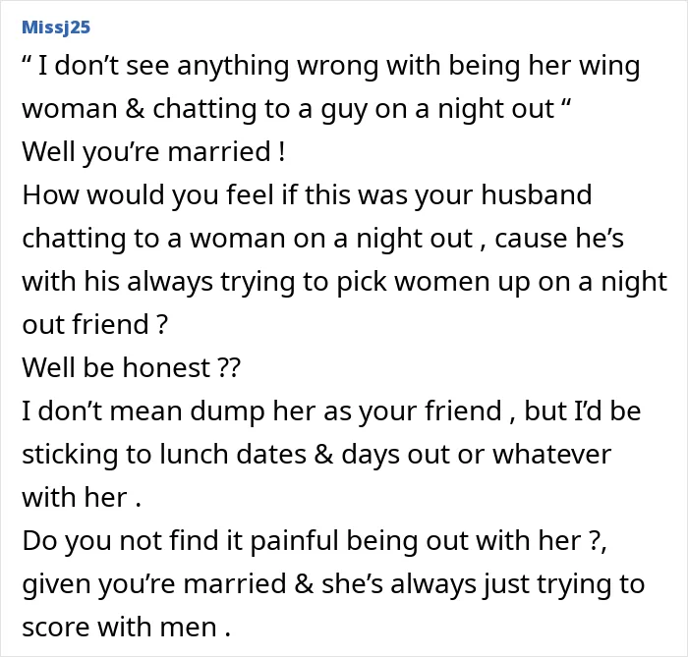Screen dimensions: 688x657
Task: Click the line "given you're married & she's always"
Action: (x=333, y=584)
